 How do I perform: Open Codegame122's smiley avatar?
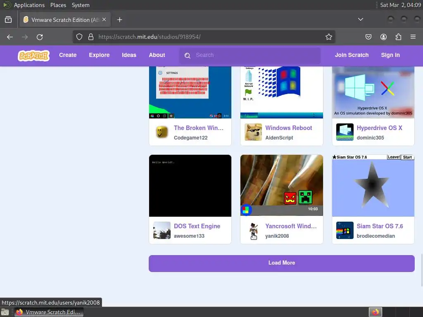[162, 132]
